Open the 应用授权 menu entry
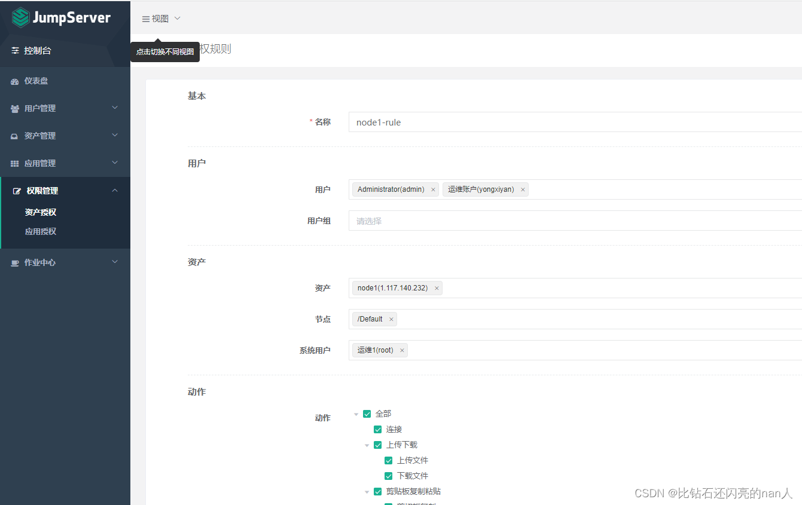The image size is (802, 505). pyautogui.click(x=40, y=231)
